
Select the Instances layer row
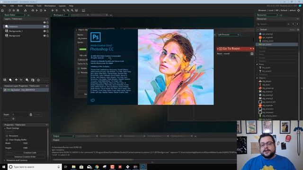pos(26,26)
